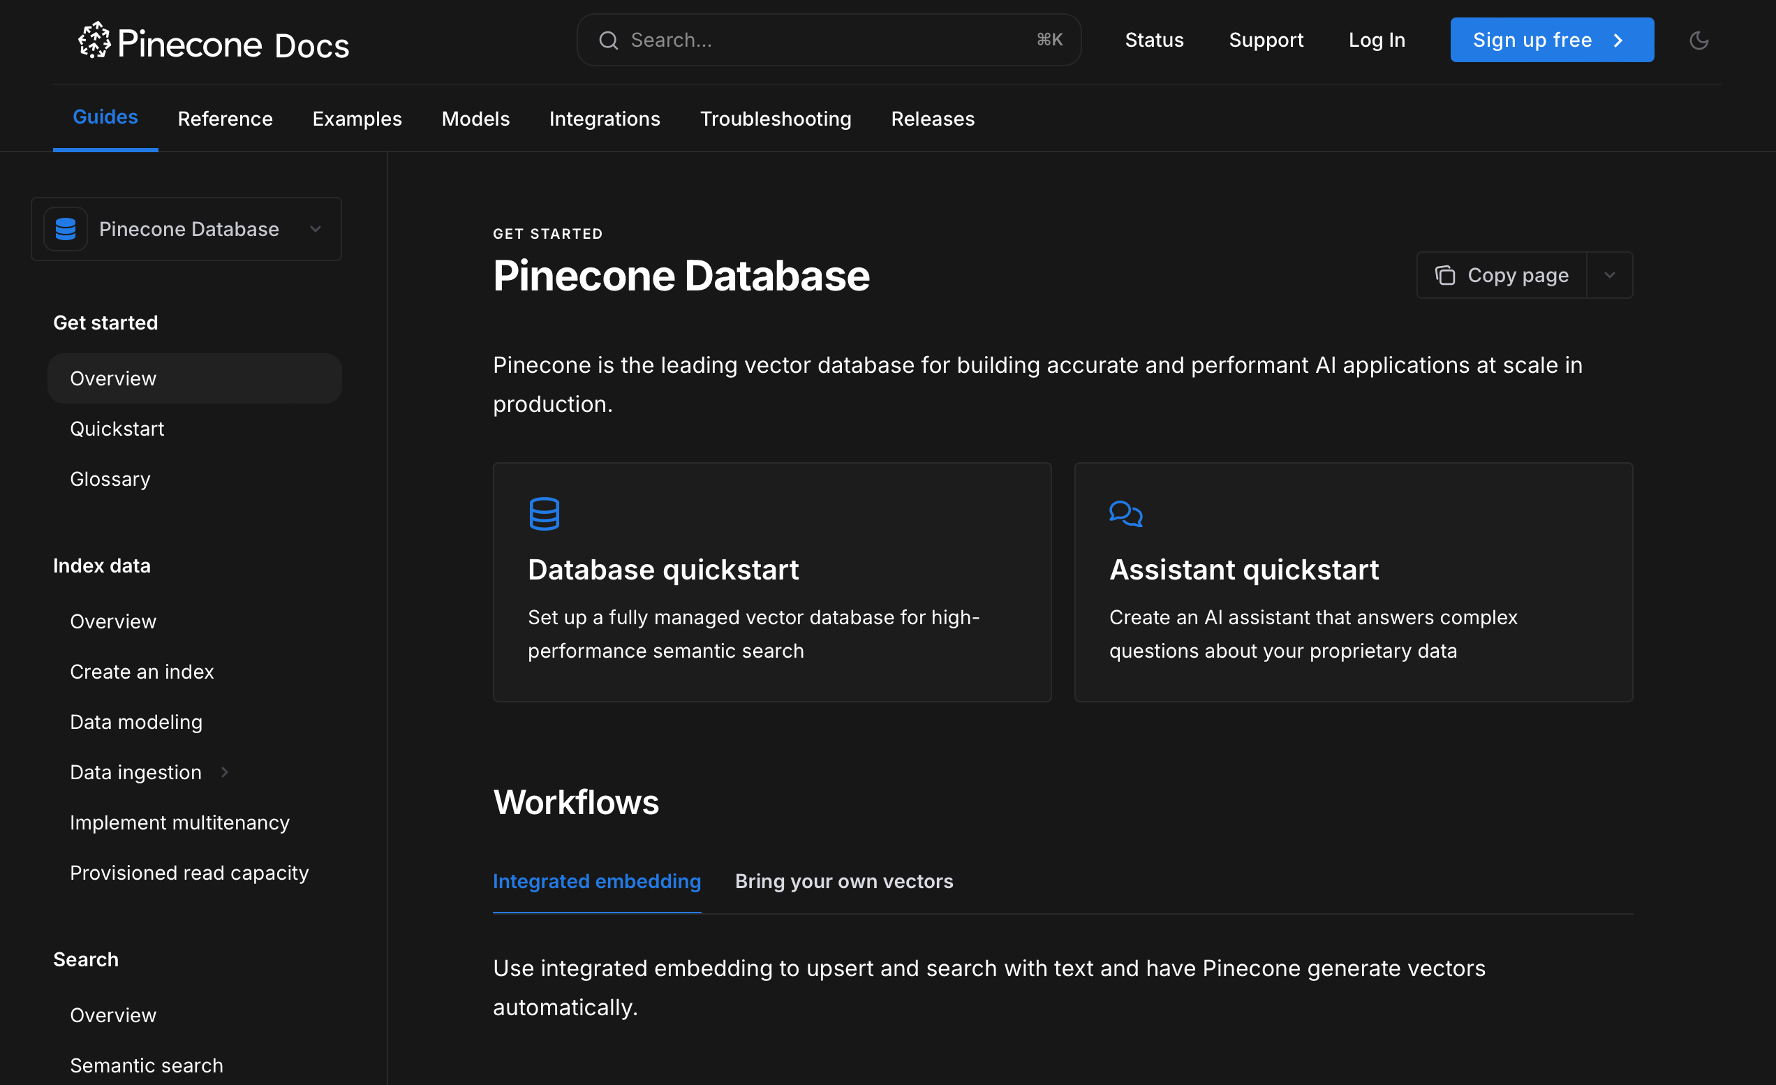
Task: Expand the Copy page options arrow
Action: (x=1610, y=274)
